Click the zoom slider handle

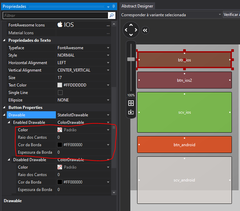tap(131, 59)
